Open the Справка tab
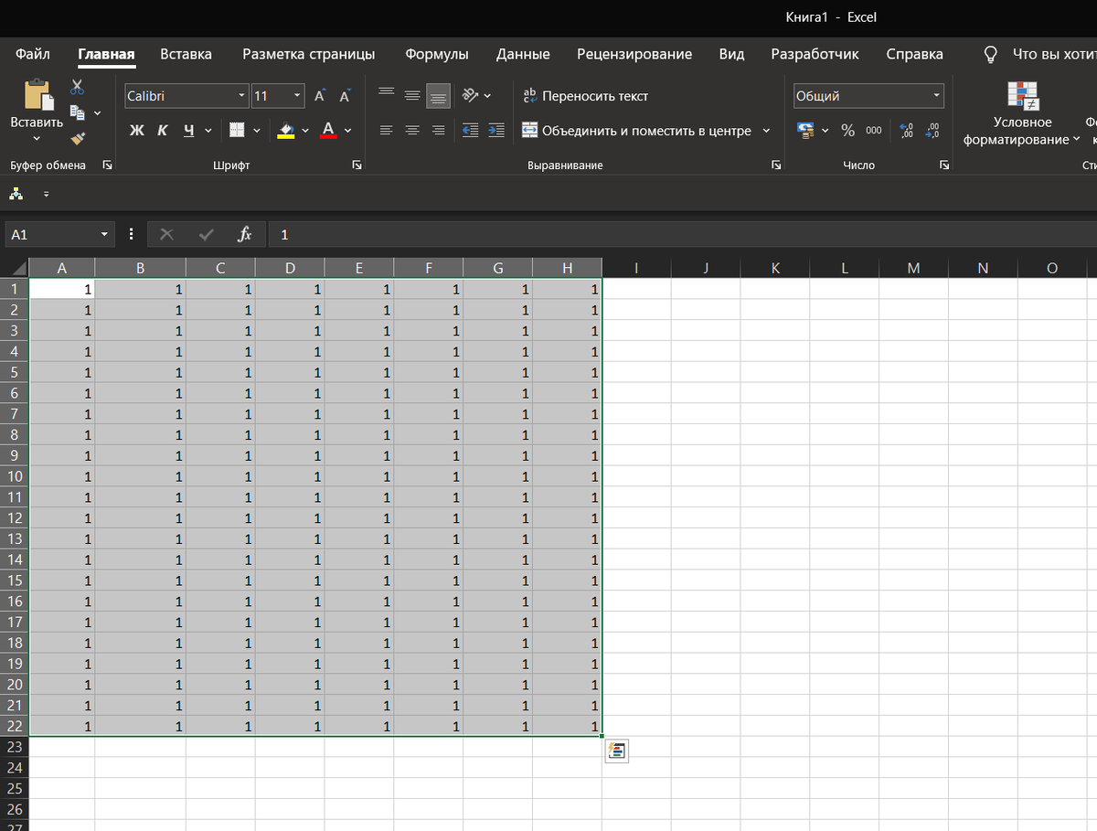The image size is (1097, 831). 914,54
